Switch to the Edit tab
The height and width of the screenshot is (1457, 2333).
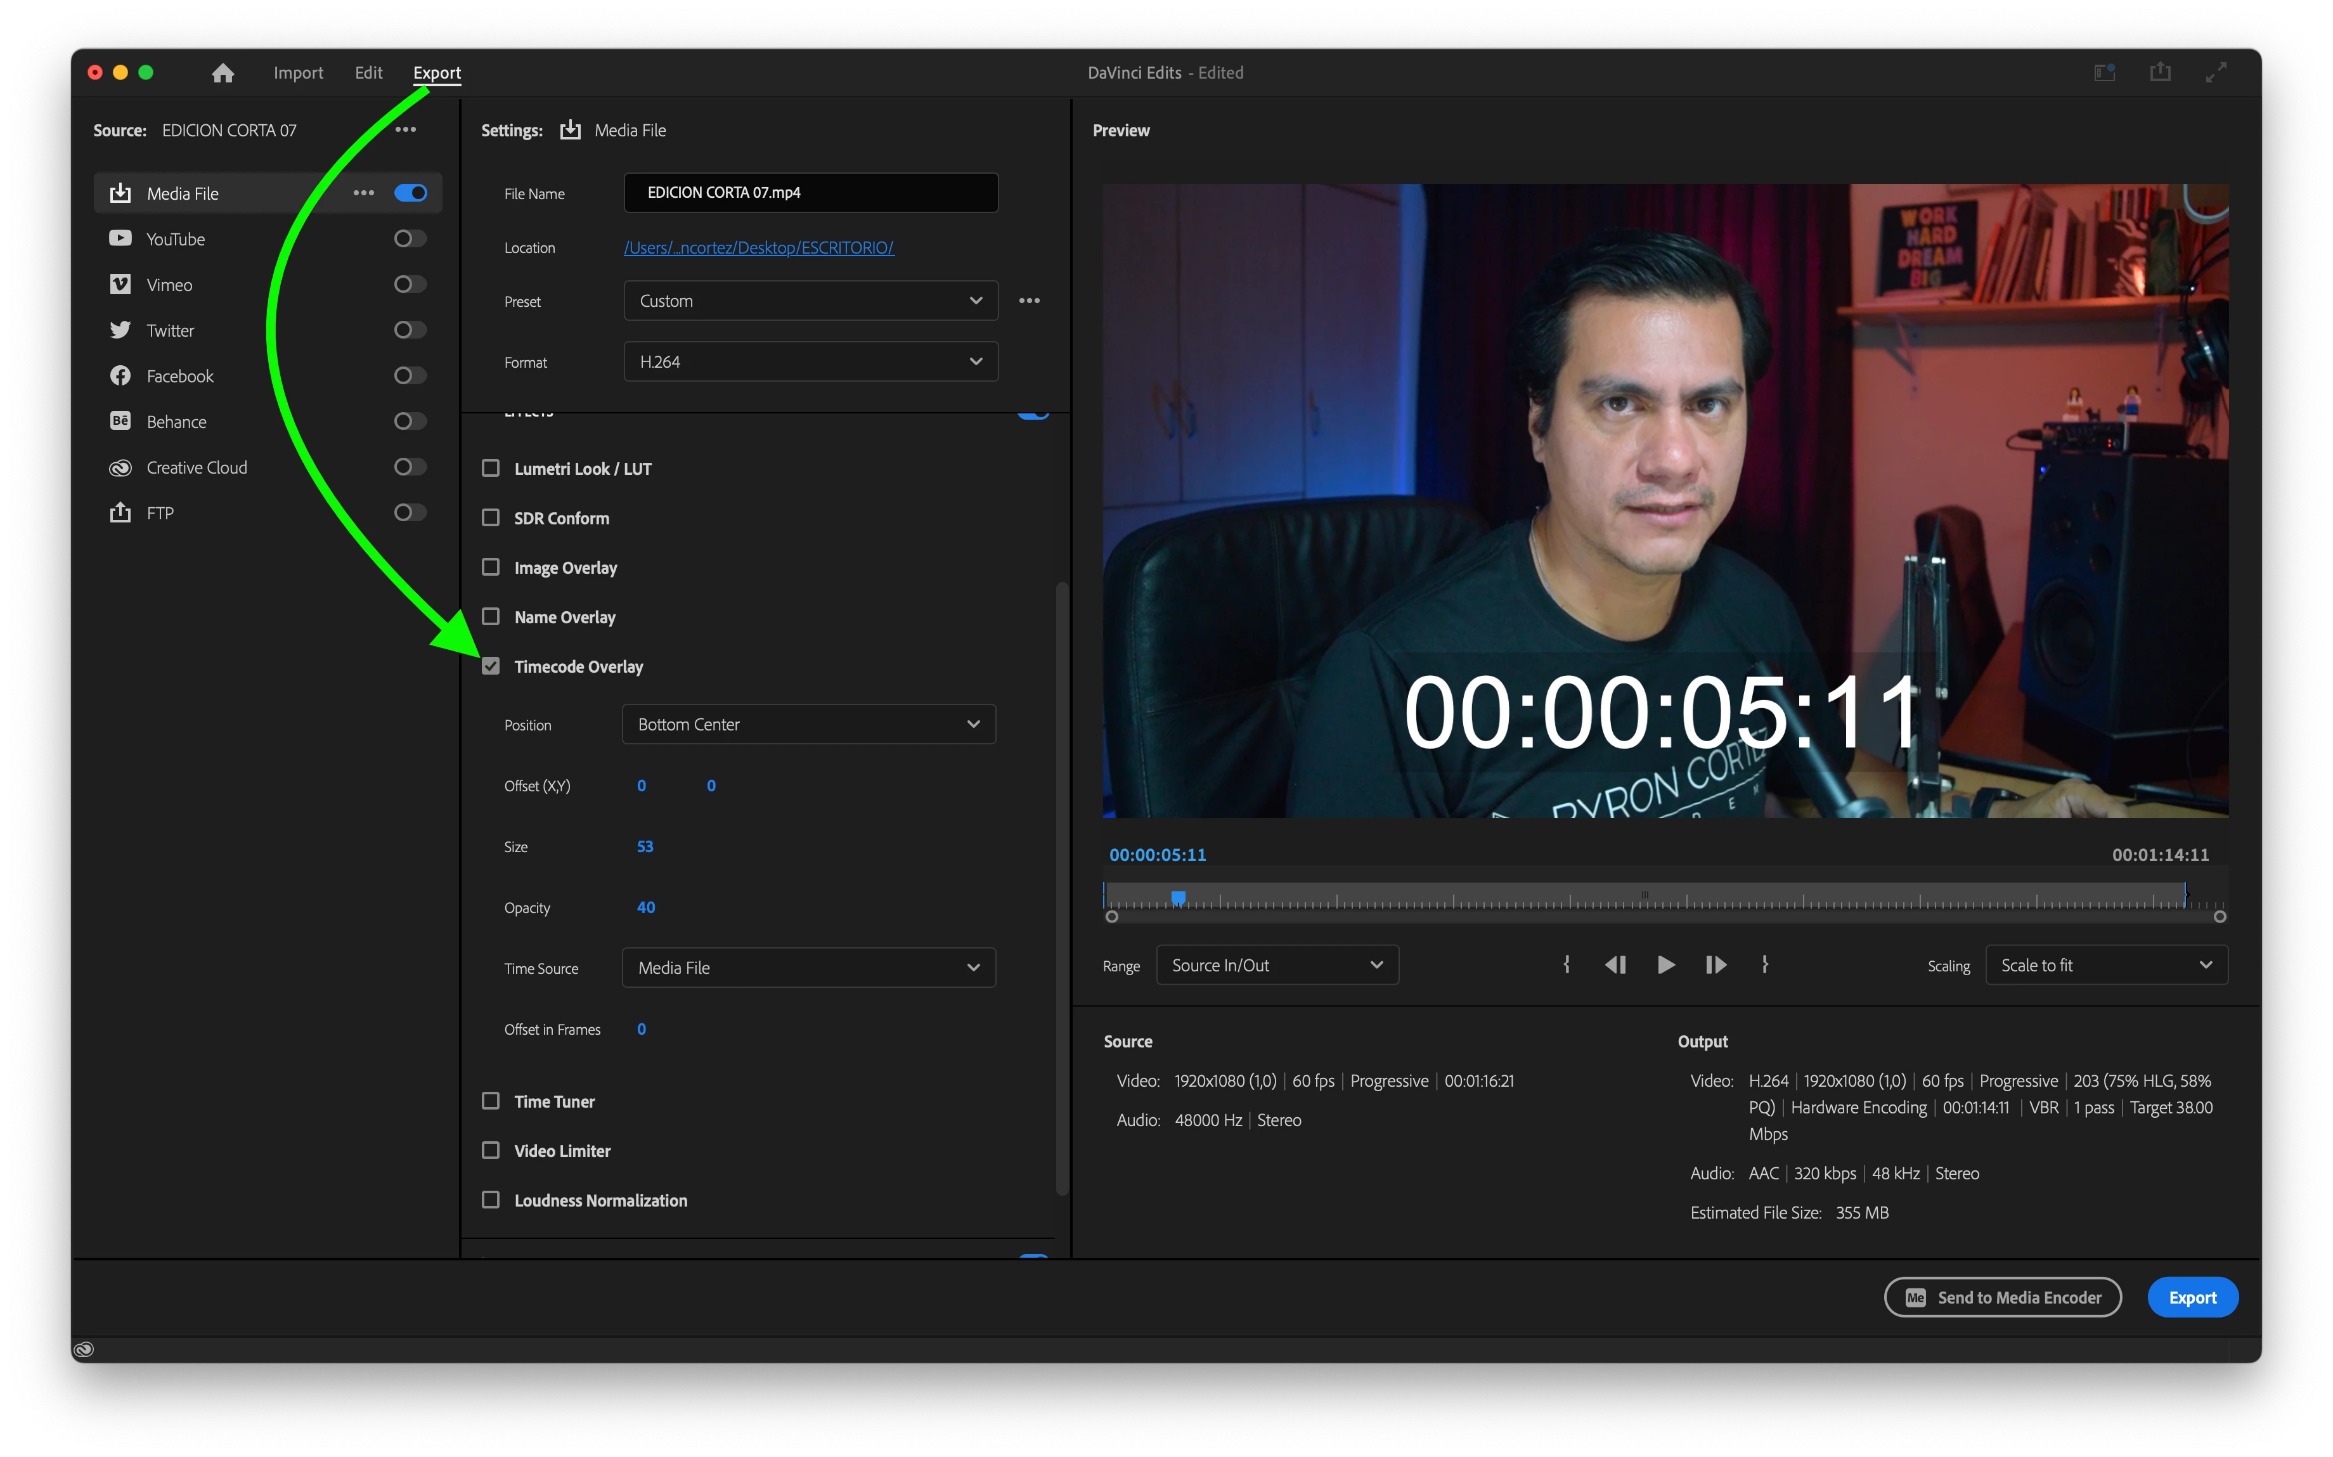pyautogui.click(x=368, y=74)
